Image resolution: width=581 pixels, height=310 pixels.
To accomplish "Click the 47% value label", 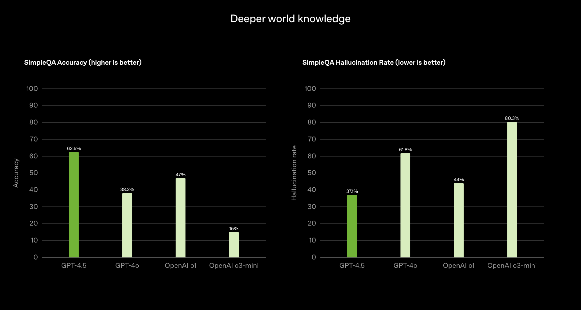I will [181, 175].
